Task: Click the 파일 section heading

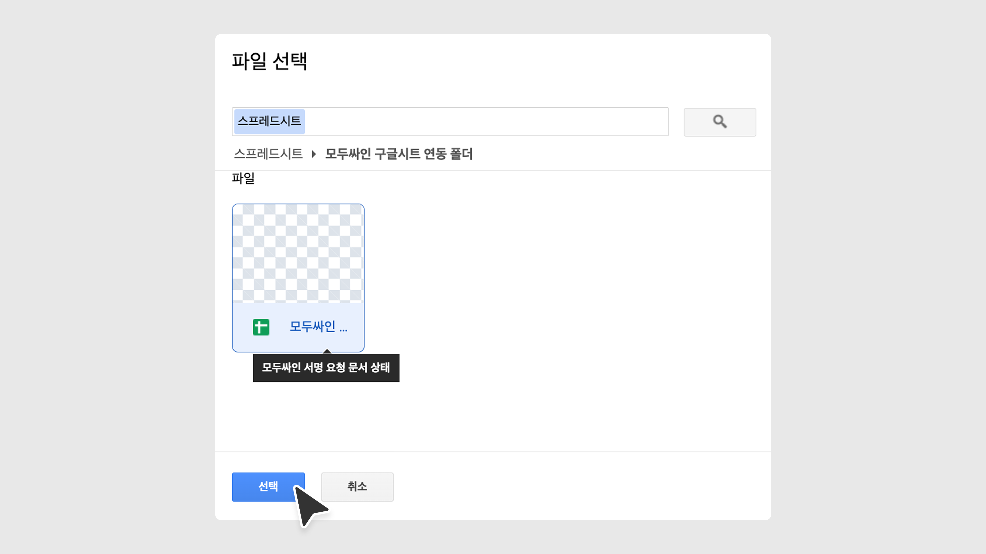Action: point(243,178)
